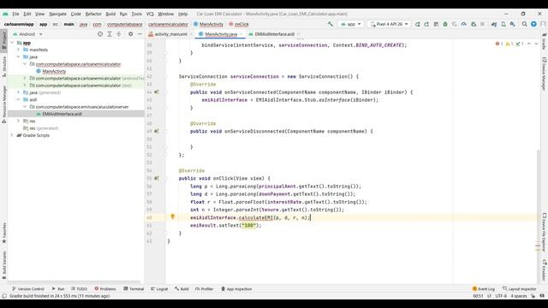
Task: Click line 60 cursor position indicator 60:51
Action: [x=478, y=296]
